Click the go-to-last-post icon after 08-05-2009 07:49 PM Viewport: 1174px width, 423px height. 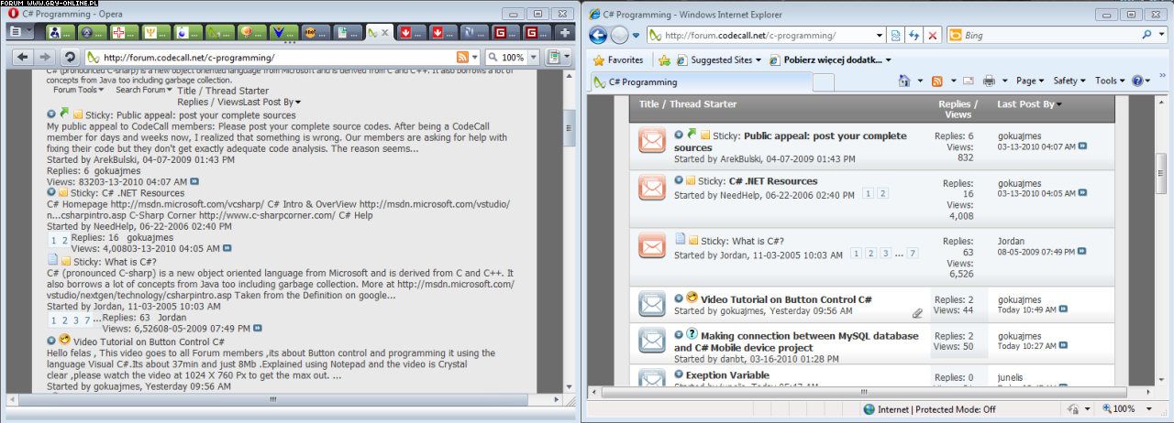[x=1082, y=251]
